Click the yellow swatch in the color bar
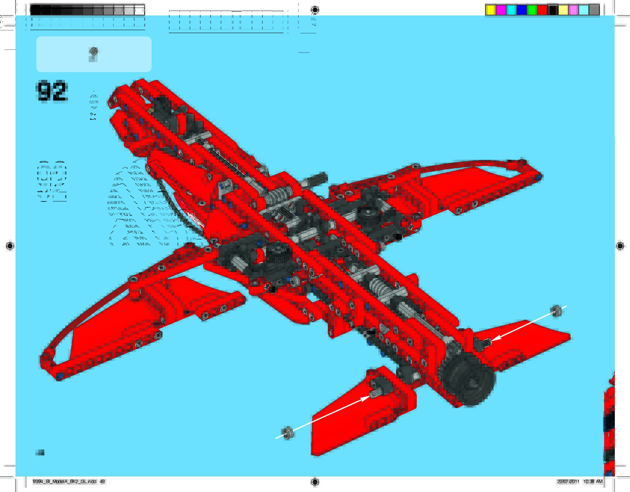The width and height of the screenshot is (630, 492). coord(490,10)
